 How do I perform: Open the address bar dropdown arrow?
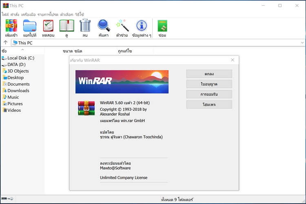(302, 43)
